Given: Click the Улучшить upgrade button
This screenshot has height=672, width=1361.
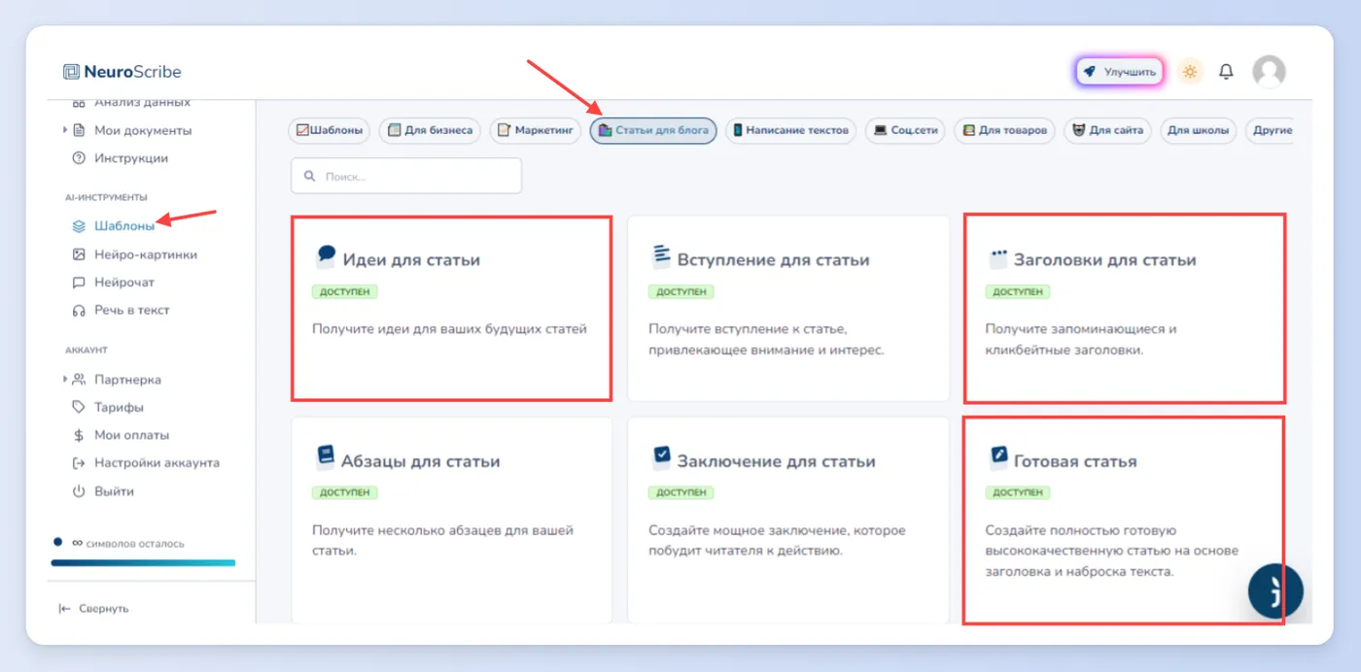Looking at the screenshot, I should (1119, 72).
